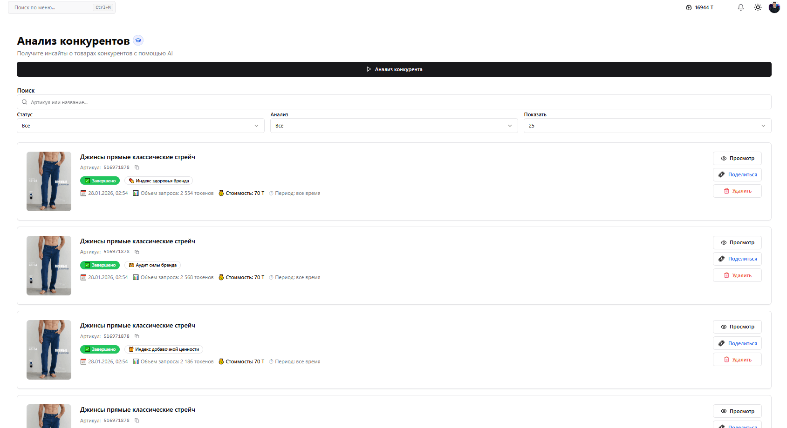Viewport: 787px width, 428px height.
Task: Click the notification bell icon
Action: [740, 7]
